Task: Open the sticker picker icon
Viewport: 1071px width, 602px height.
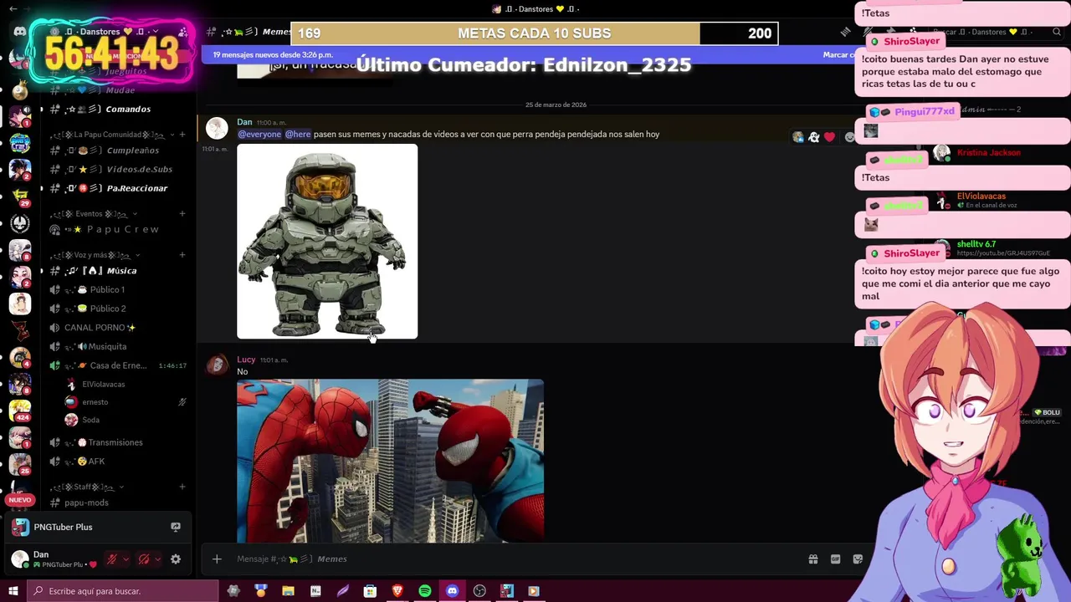Action: (x=858, y=559)
